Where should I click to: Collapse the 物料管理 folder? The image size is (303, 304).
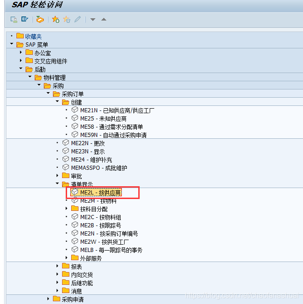click(30, 77)
